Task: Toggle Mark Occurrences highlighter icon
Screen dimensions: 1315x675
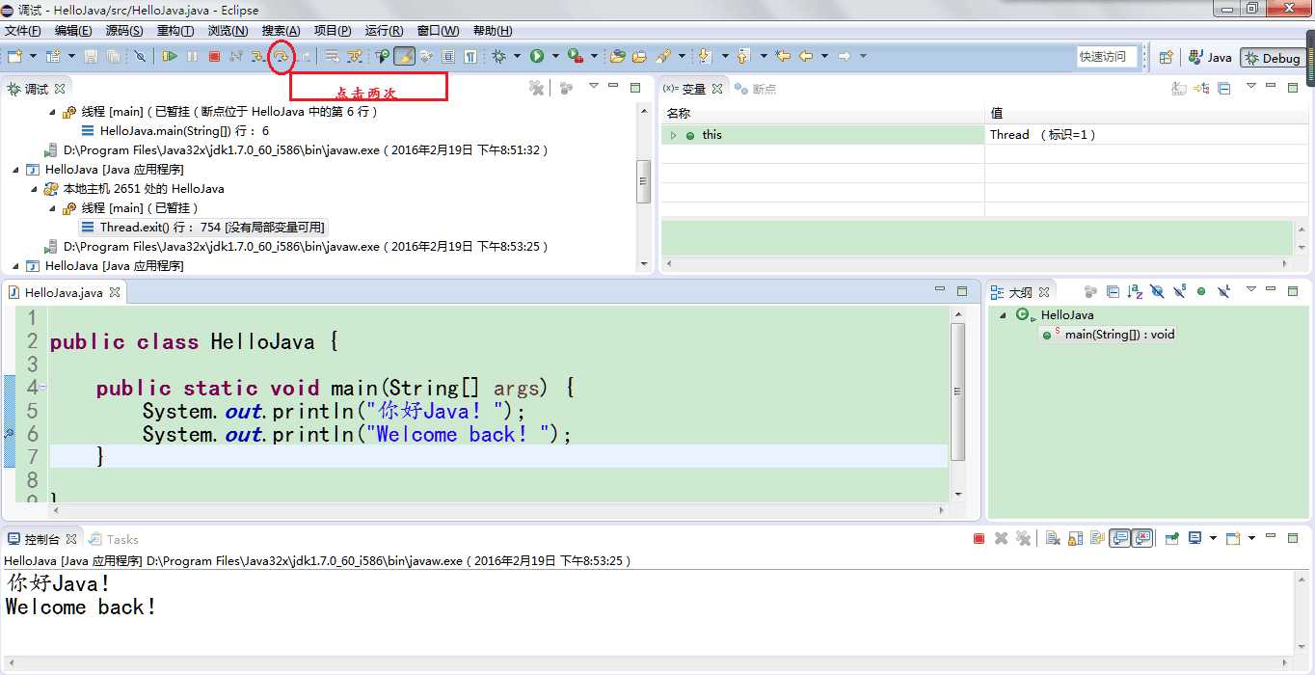Action: click(405, 57)
